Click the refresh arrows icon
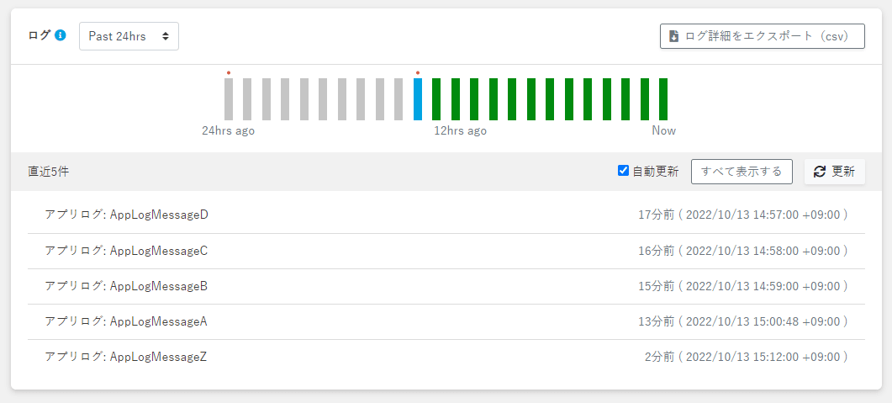The height and width of the screenshot is (403, 892). 820,172
